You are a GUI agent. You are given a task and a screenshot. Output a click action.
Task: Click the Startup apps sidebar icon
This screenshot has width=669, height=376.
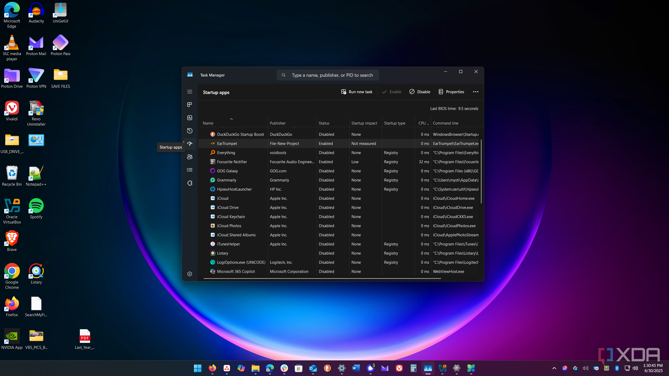pos(190,144)
